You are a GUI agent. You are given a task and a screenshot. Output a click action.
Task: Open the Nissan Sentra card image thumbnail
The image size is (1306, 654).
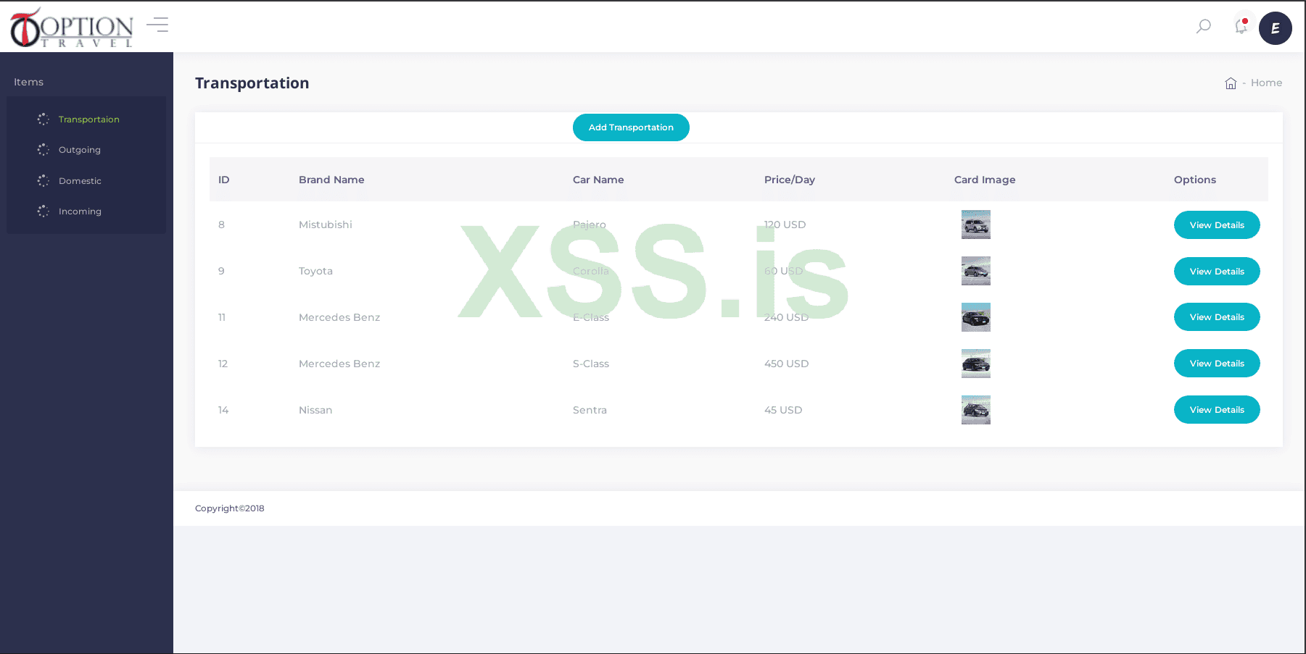tap(976, 410)
